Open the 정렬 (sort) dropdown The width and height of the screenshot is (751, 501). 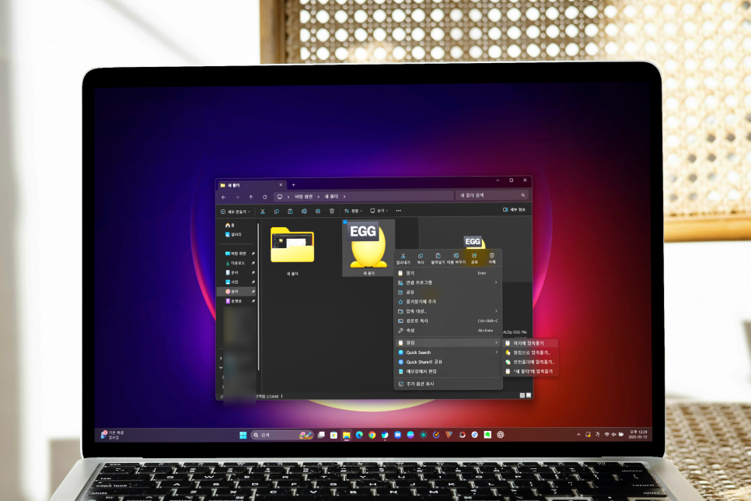pyautogui.click(x=354, y=211)
